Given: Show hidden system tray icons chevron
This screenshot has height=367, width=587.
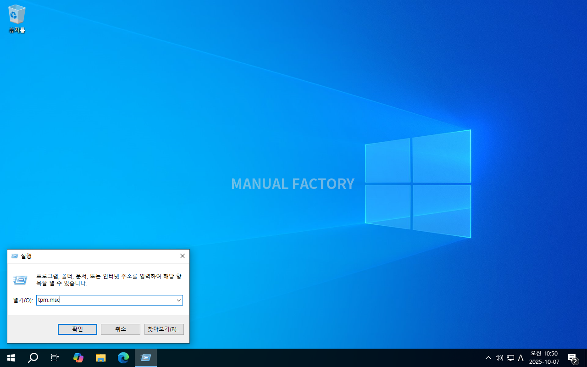Looking at the screenshot, I should (x=488, y=358).
